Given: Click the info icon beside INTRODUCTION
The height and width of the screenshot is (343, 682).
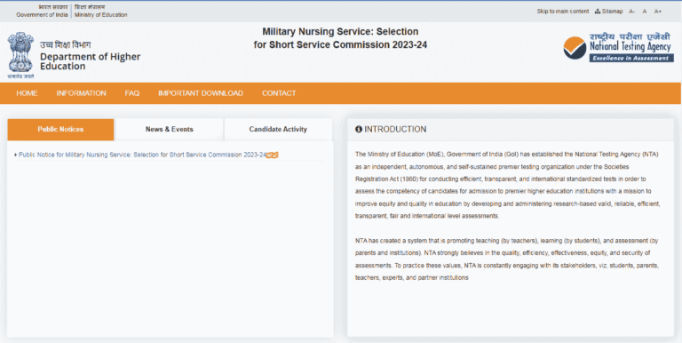Looking at the screenshot, I should [x=359, y=129].
